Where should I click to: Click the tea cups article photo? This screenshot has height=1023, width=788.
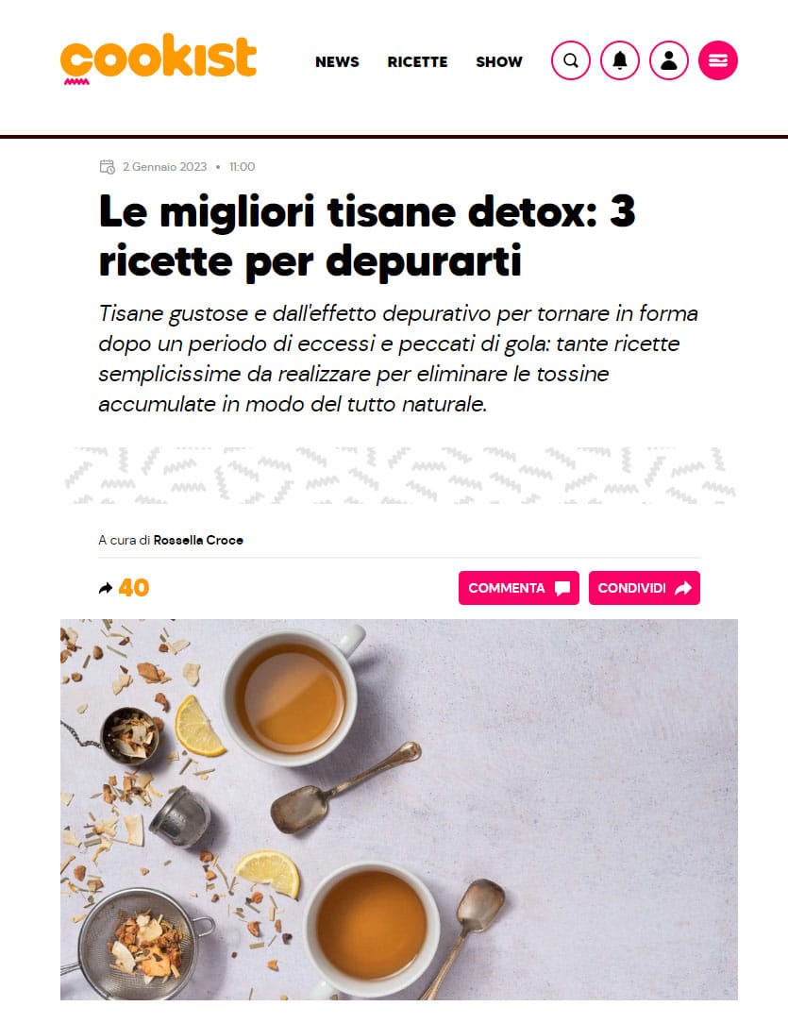click(399, 810)
